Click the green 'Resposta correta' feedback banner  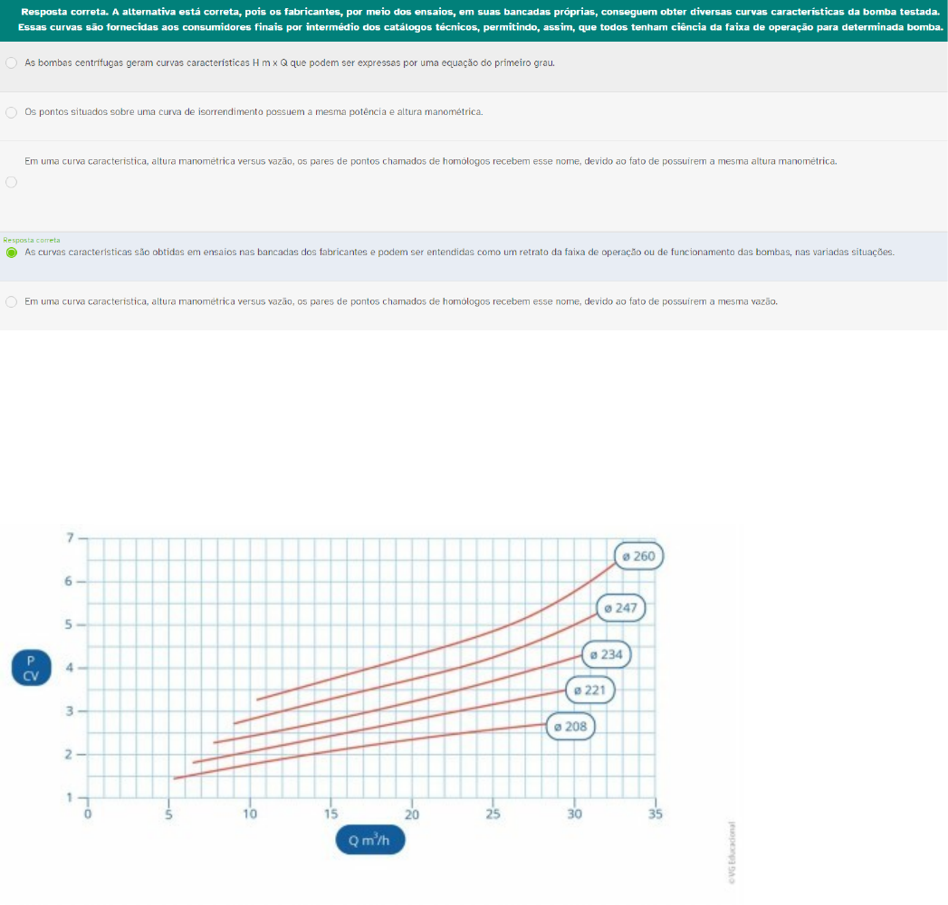tap(474, 20)
